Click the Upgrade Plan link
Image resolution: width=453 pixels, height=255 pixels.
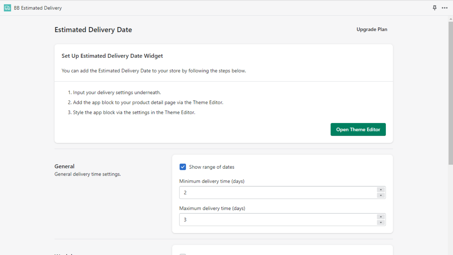372,29
